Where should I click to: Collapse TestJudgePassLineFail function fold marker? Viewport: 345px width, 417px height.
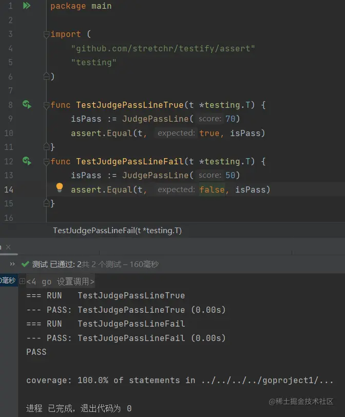coord(46,161)
